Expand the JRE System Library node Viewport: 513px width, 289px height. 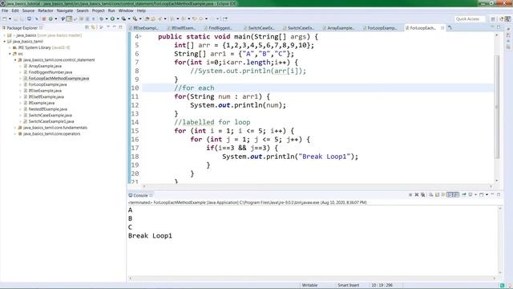coord(10,47)
